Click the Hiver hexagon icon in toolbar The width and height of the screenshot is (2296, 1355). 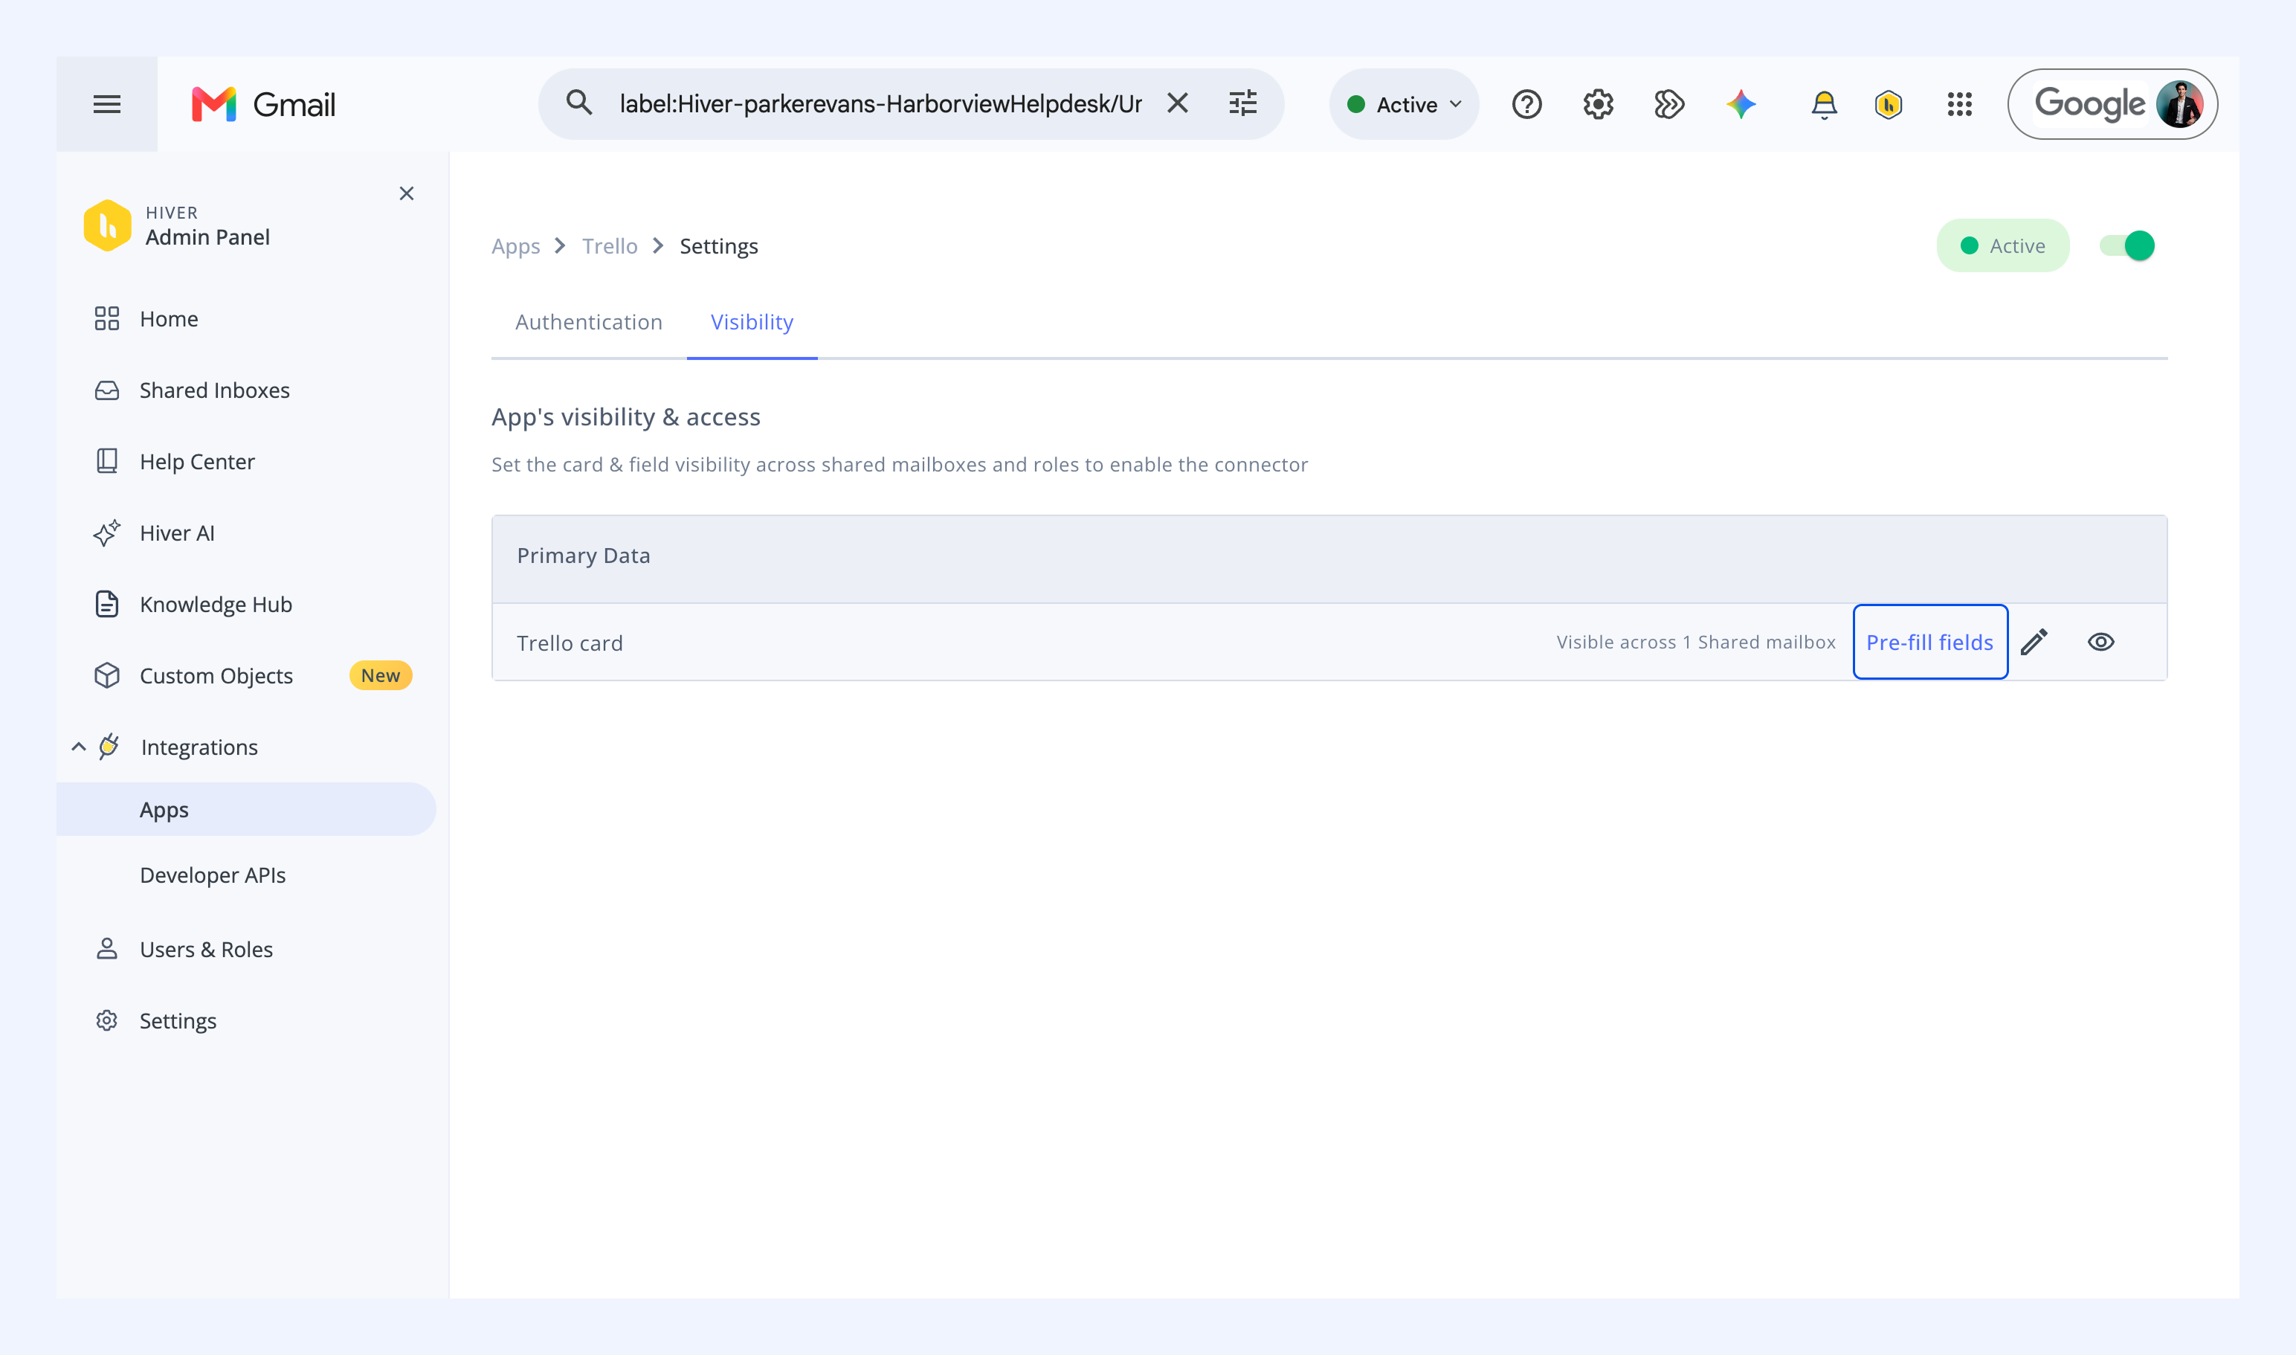1888,104
